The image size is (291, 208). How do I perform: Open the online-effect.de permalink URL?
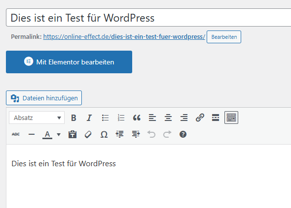(x=124, y=37)
